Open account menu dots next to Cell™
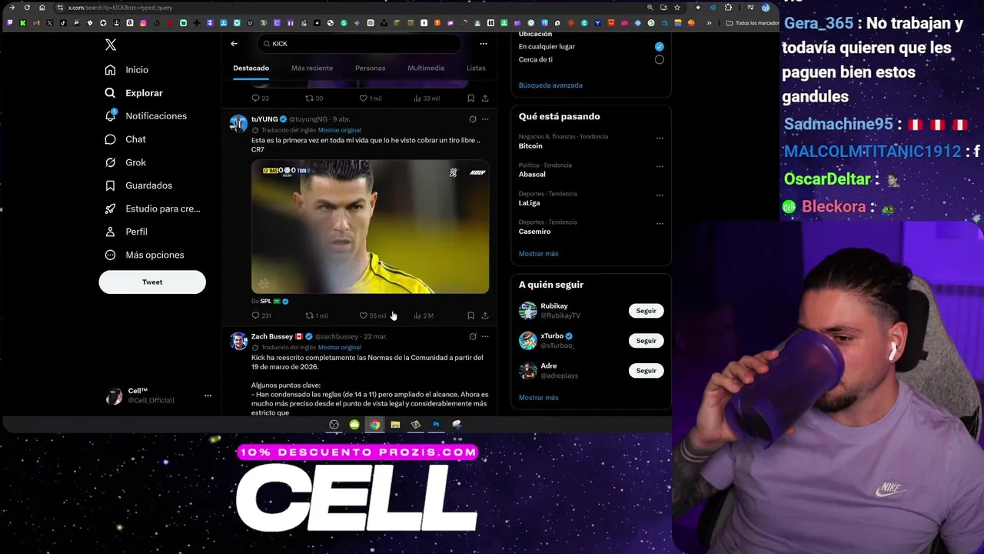This screenshot has width=984, height=554. [208, 395]
